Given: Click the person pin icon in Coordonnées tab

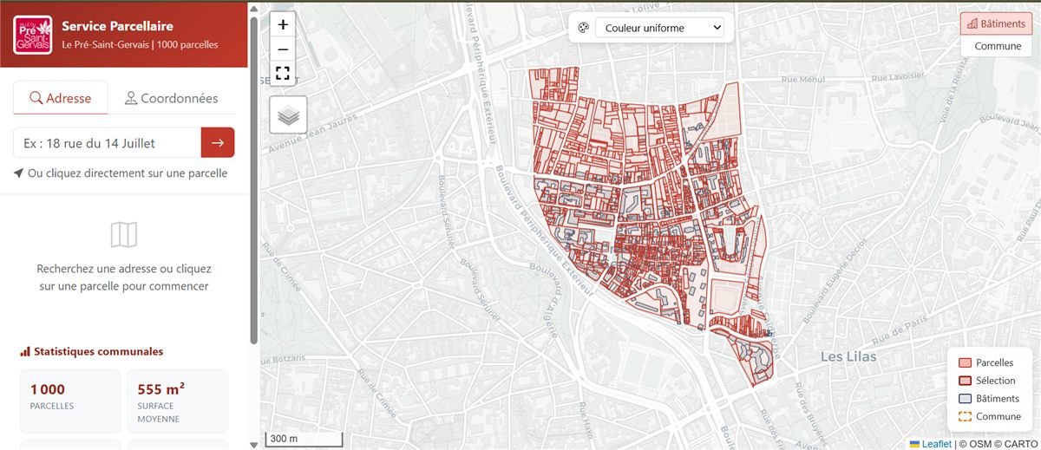Looking at the screenshot, I should (131, 98).
